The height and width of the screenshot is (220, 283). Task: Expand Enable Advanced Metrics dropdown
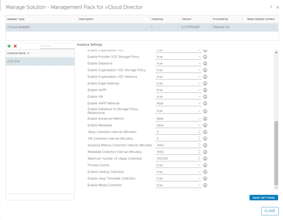pos(178,118)
